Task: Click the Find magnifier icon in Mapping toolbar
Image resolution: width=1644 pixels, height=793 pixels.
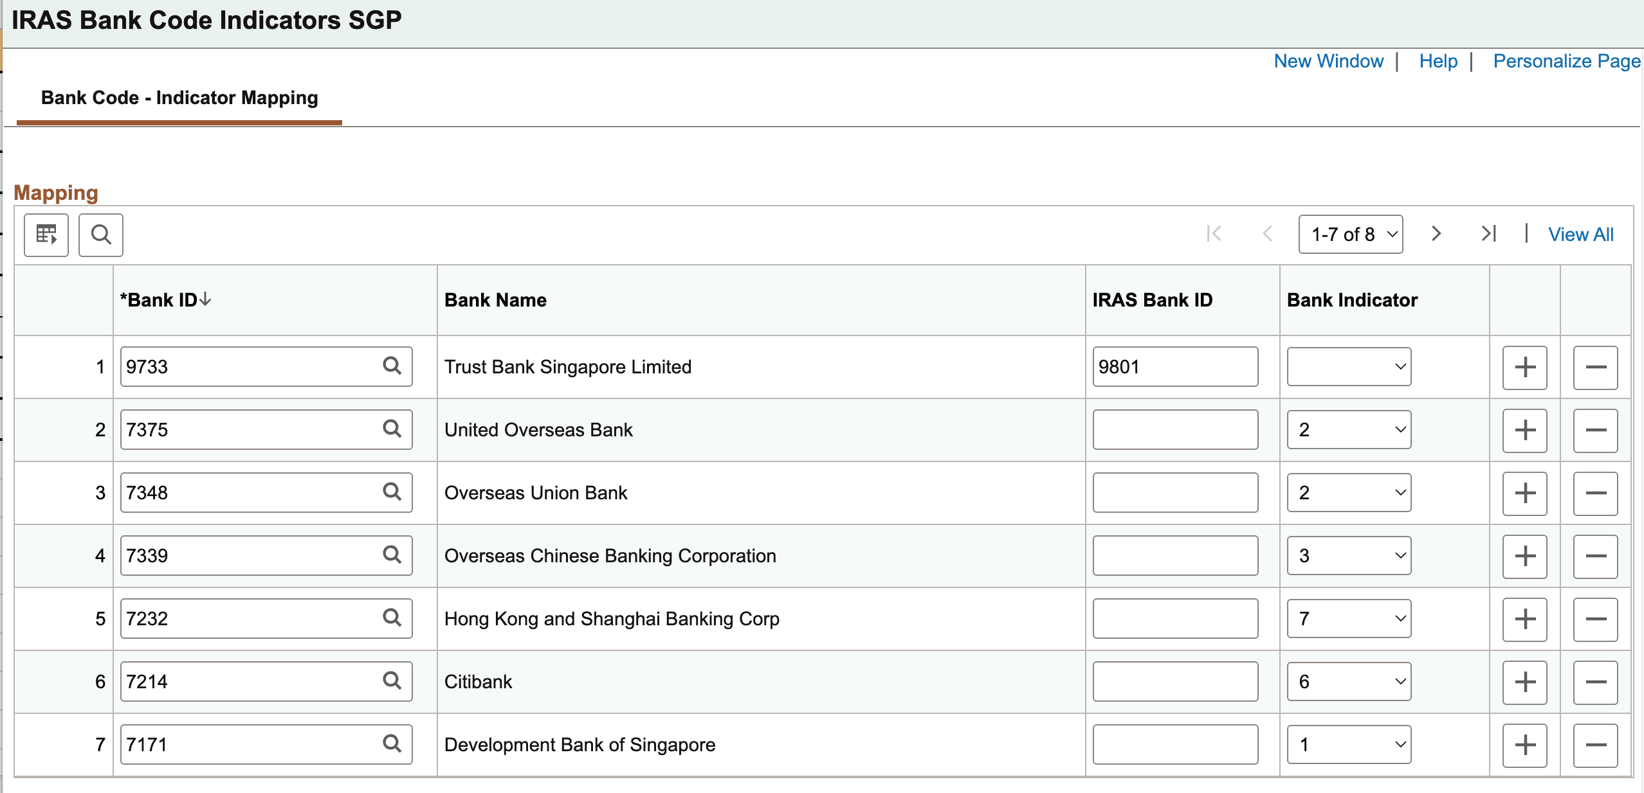Action: (x=101, y=235)
